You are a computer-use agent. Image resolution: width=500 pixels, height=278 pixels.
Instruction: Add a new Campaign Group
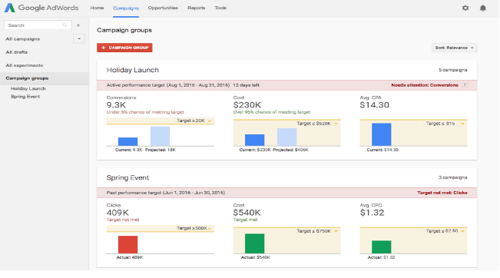[x=124, y=48]
